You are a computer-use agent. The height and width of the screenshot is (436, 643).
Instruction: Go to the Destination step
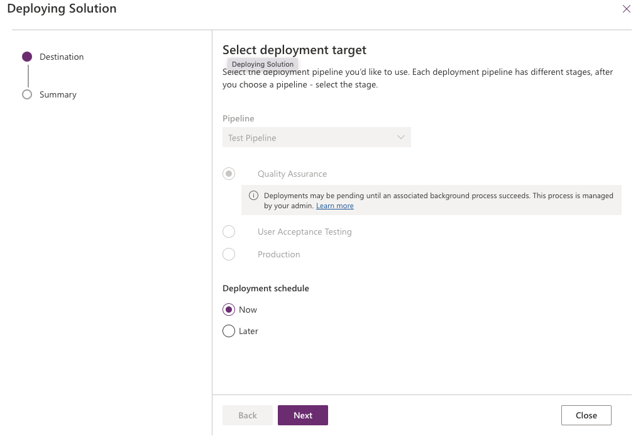[x=62, y=57]
